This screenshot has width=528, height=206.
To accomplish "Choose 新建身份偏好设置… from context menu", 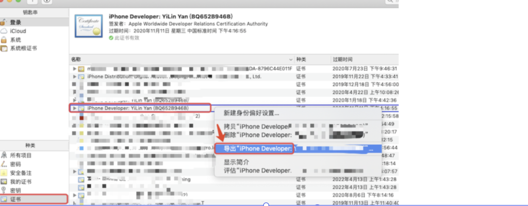I will [x=298, y=113].
